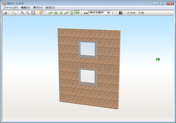Viewport: 176px width, 123px height.
Task: Click the camera viewpoint icon
Action: pos(86,13)
